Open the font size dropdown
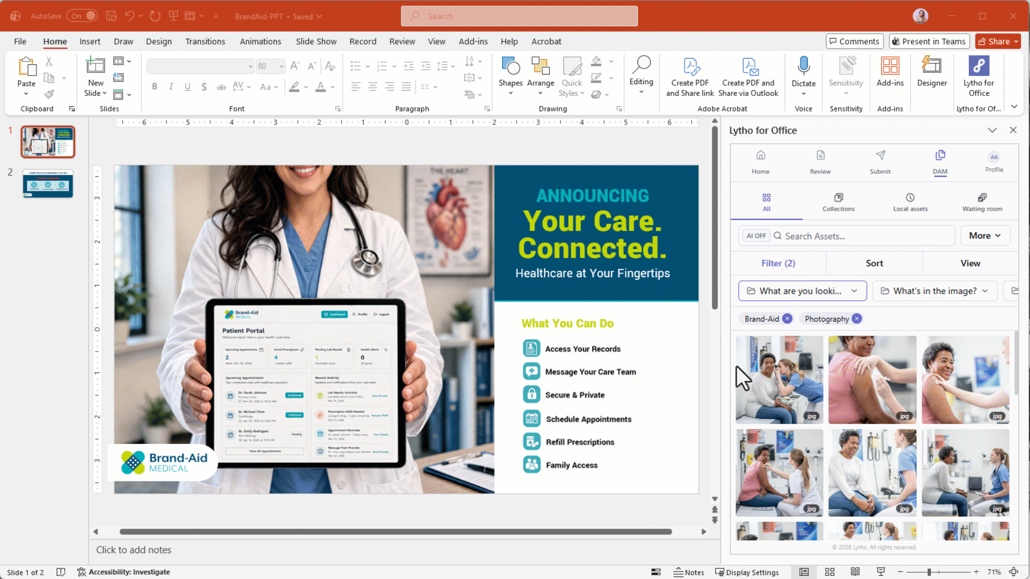Viewport: 1030px width, 579px height. (281, 66)
